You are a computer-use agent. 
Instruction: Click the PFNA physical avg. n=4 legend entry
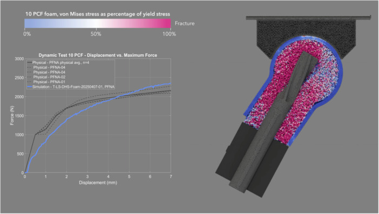pyautogui.click(x=58, y=62)
